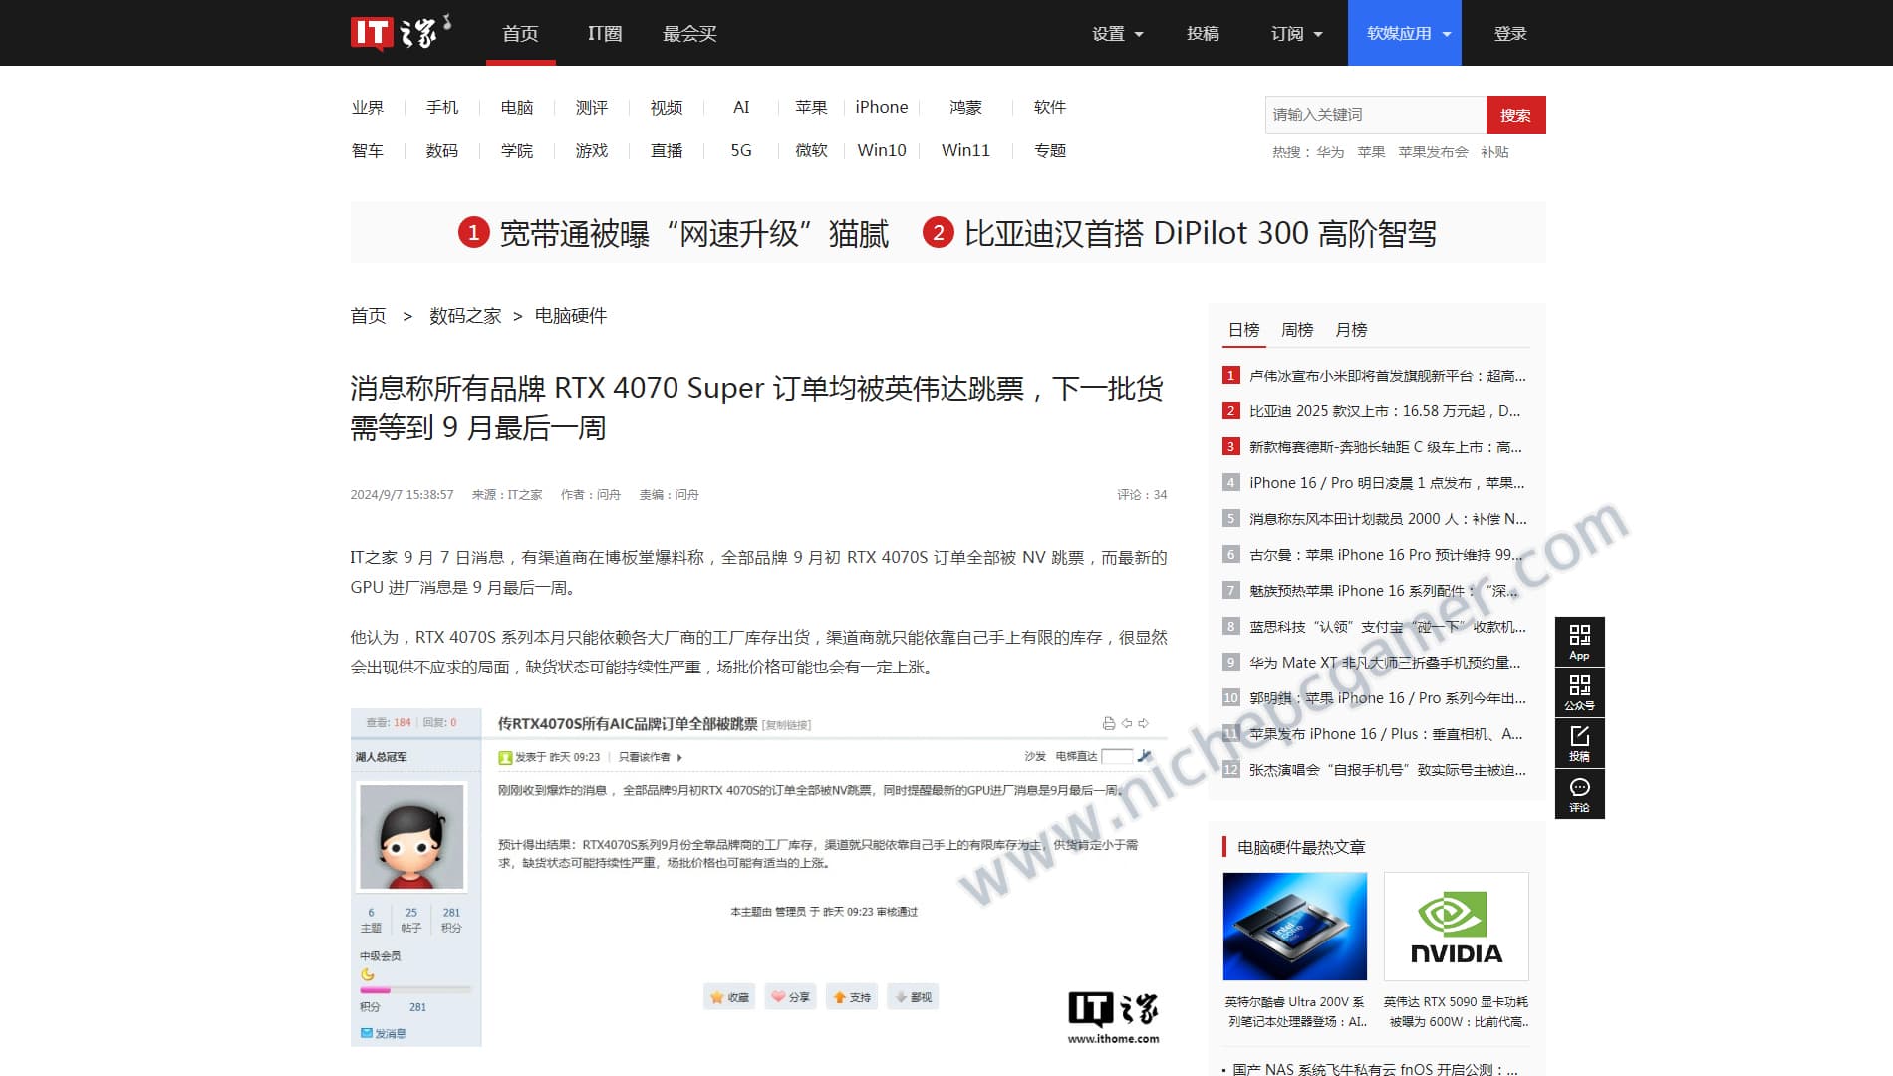Click the 评论 speech bubble sidebar icon

pos(1579,794)
